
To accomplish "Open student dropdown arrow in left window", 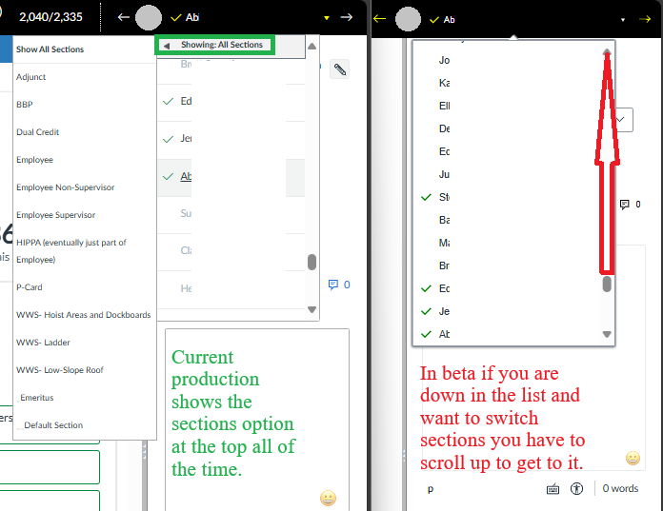I will [x=327, y=18].
